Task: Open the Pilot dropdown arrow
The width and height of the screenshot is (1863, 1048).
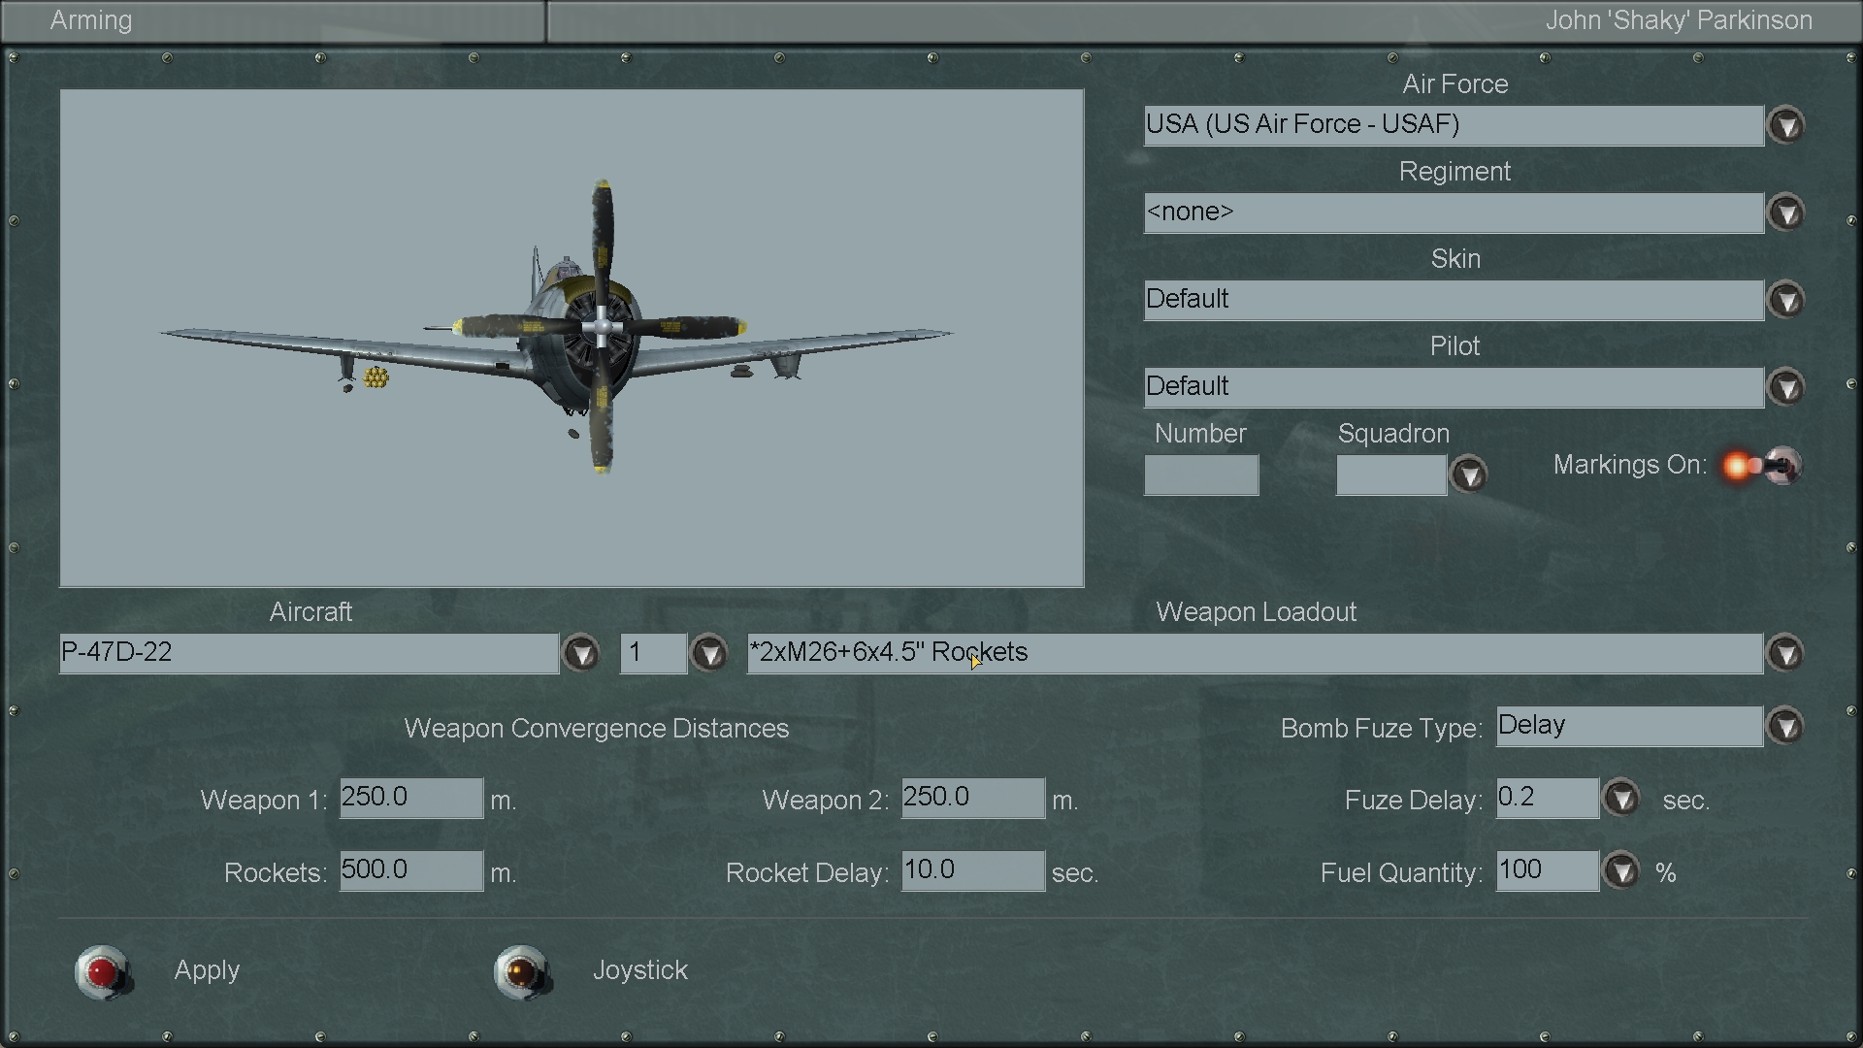Action: 1785,388
